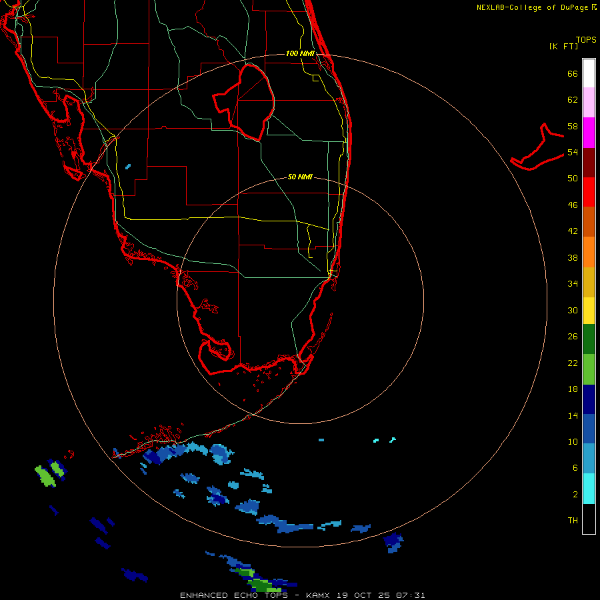
Task: Click the 50 NMI range ring label
Action: click(300, 177)
